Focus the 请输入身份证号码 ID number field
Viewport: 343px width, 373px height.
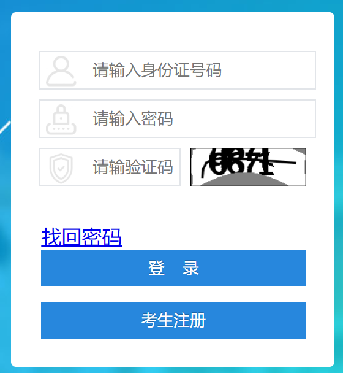[x=178, y=70]
